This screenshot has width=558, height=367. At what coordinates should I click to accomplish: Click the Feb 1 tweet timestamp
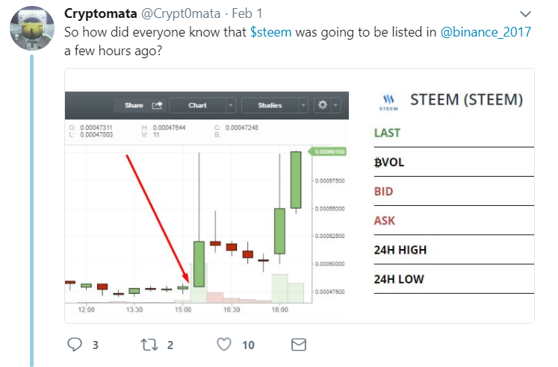pos(249,14)
